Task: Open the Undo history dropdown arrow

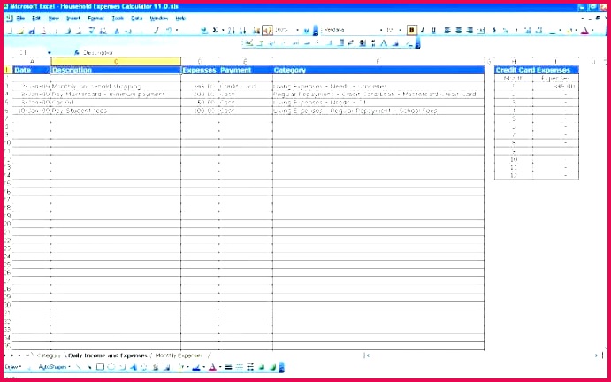Action: tap(177, 30)
